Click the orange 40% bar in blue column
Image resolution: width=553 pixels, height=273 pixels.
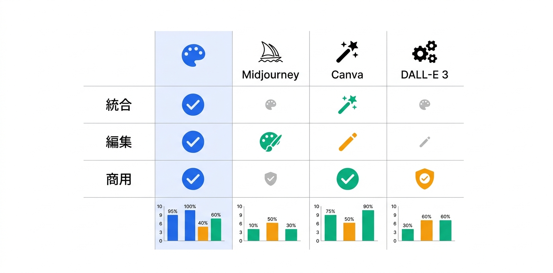(203, 234)
